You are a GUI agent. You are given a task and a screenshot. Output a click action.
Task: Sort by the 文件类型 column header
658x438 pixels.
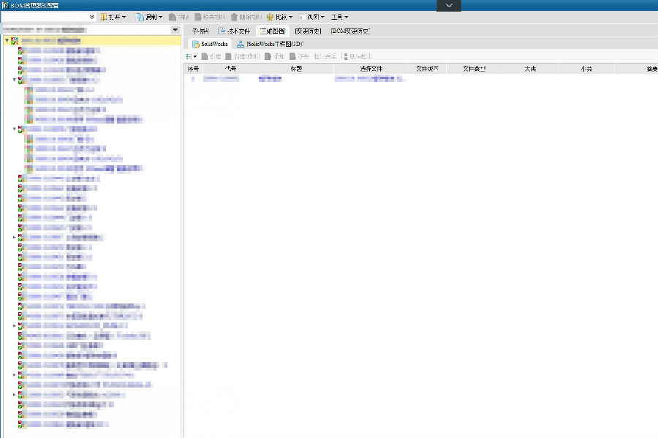475,69
